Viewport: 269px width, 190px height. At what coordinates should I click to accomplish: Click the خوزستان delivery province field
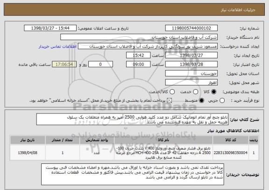point(191,74)
